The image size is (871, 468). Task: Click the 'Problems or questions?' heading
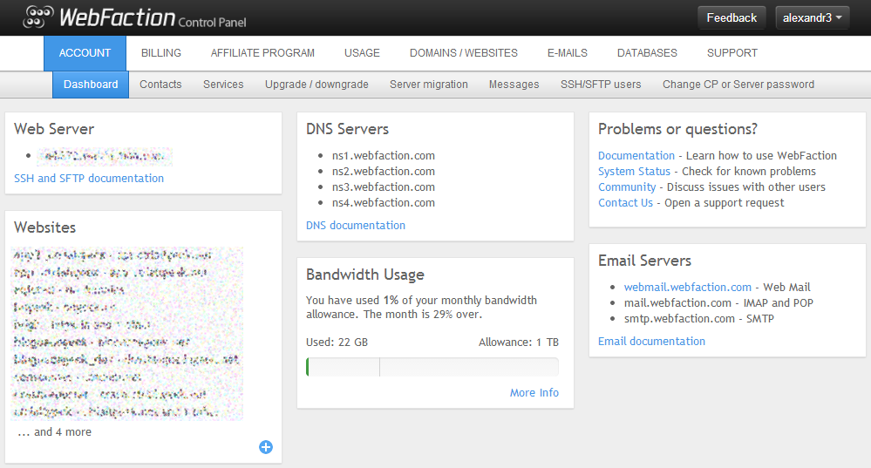677,129
